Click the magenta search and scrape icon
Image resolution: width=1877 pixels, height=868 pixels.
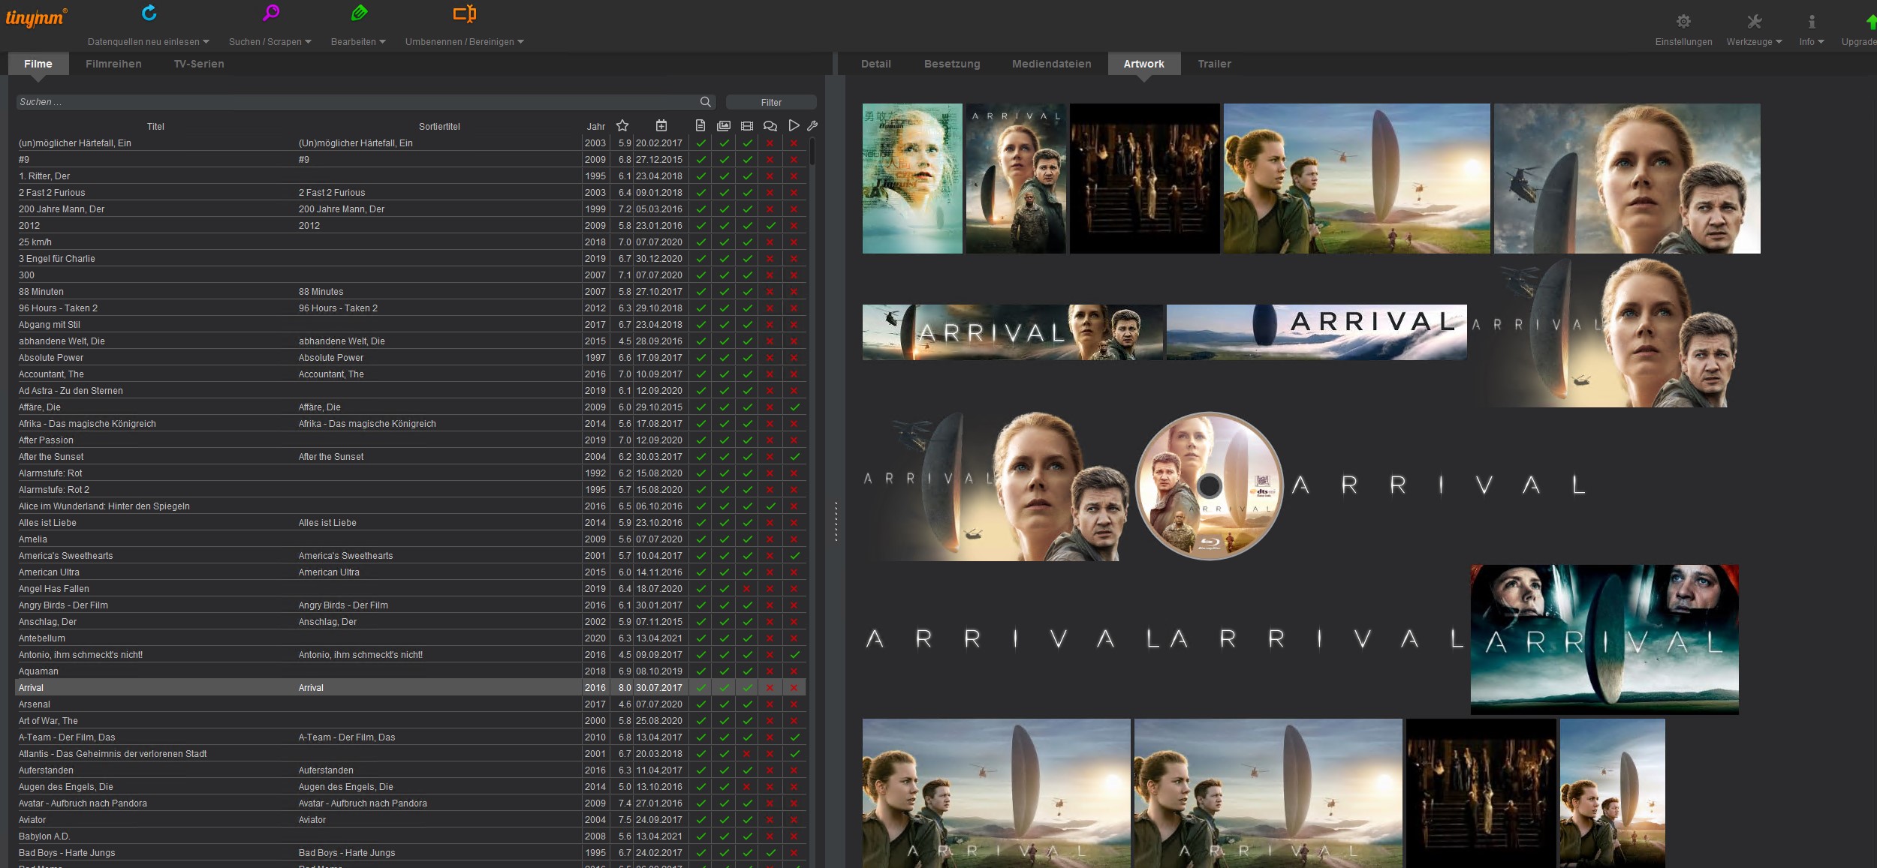pyautogui.click(x=271, y=13)
